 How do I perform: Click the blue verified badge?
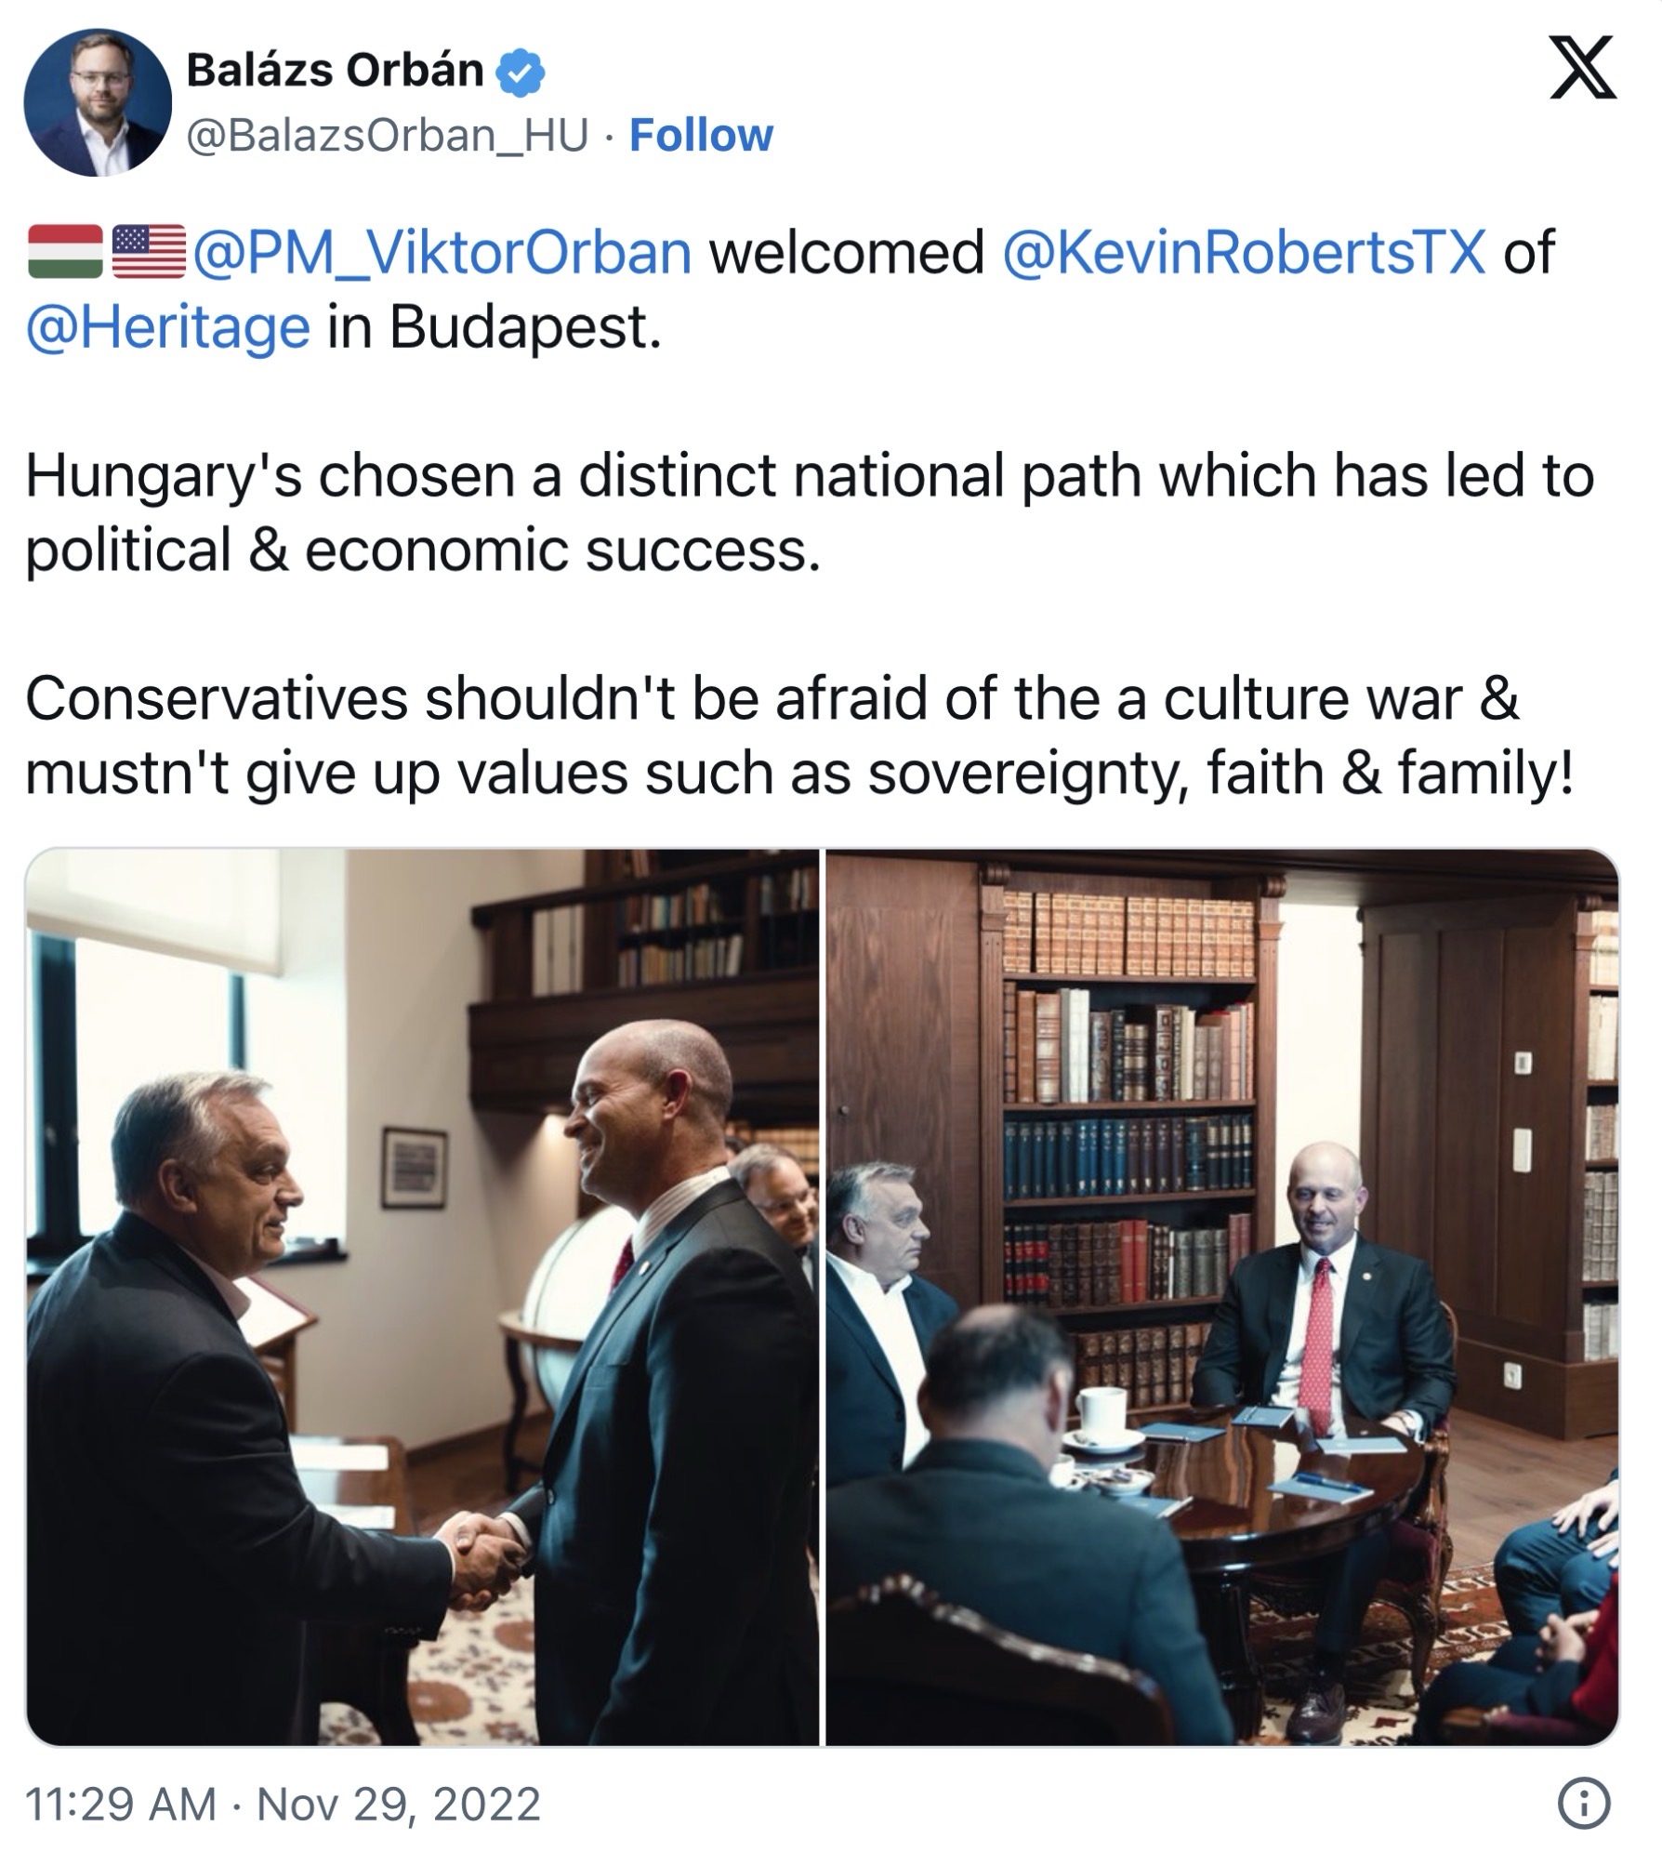[x=521, y=72]
